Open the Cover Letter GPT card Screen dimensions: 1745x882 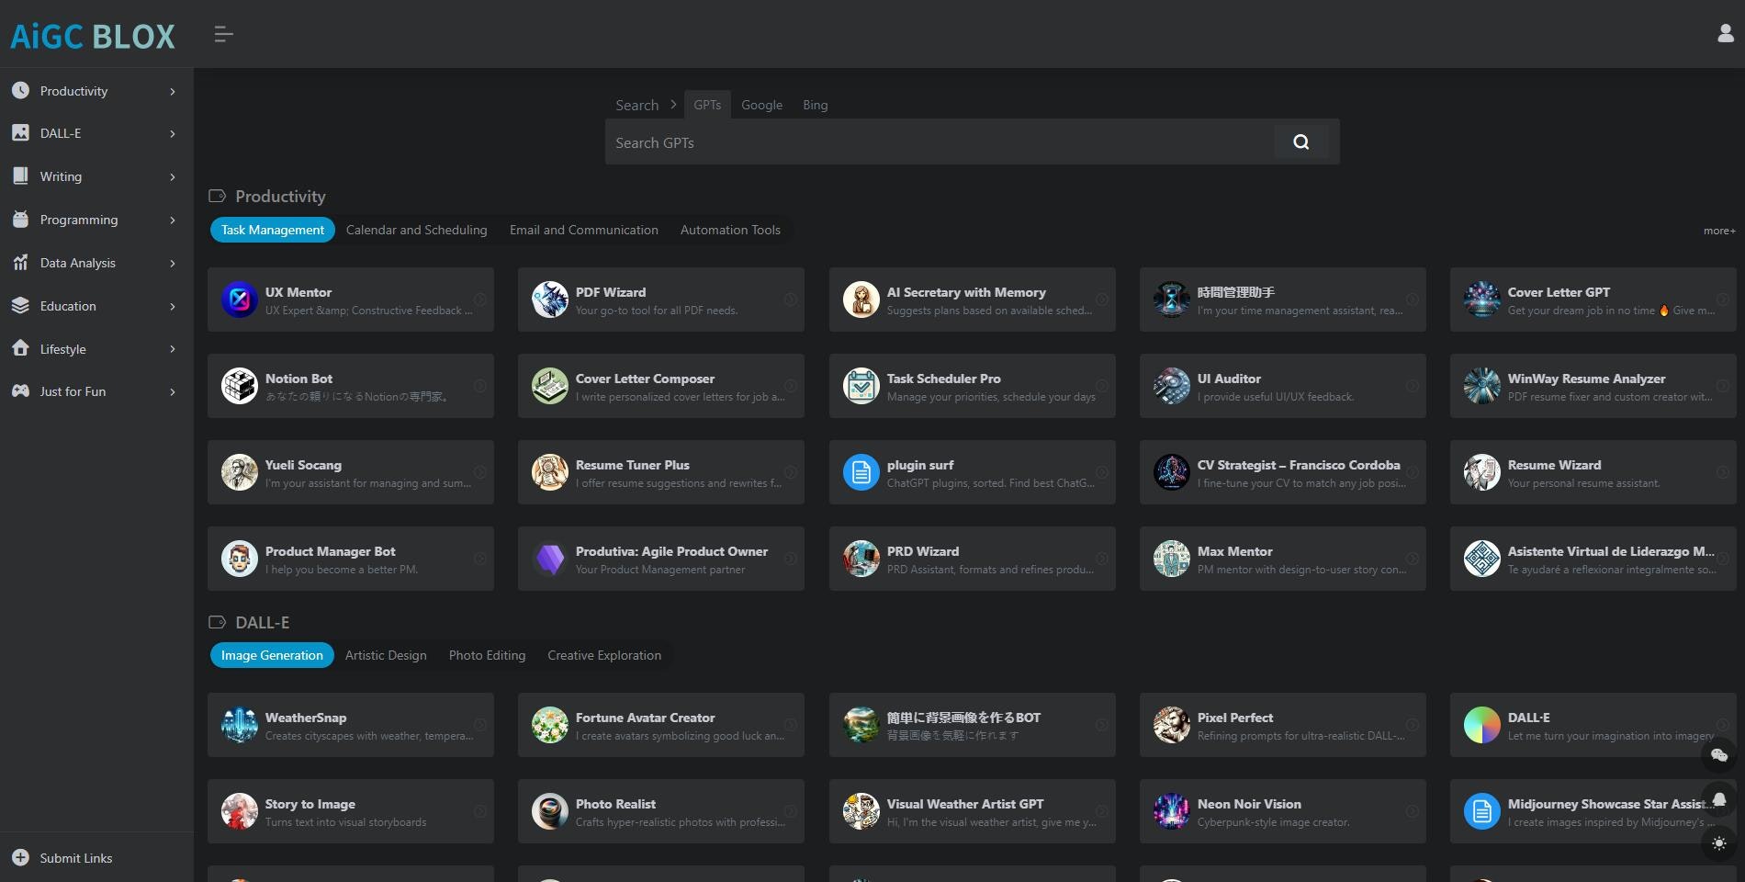1593,300
